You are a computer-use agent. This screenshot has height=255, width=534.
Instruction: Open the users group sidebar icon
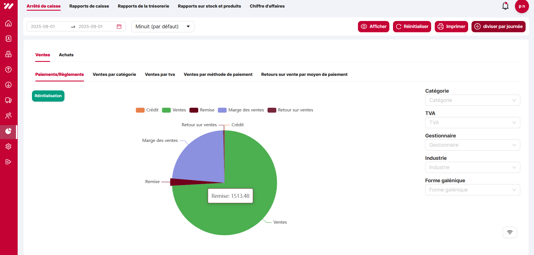pos(8,116)
